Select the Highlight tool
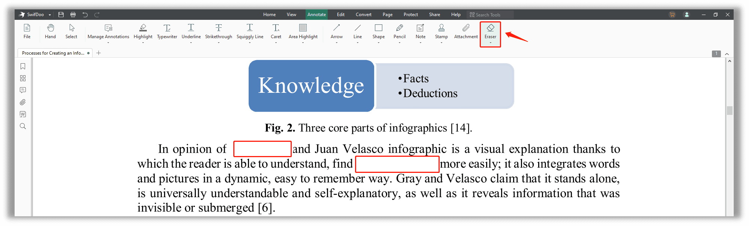Viewport: 749px width, 226px height. (x=143, y=31)
